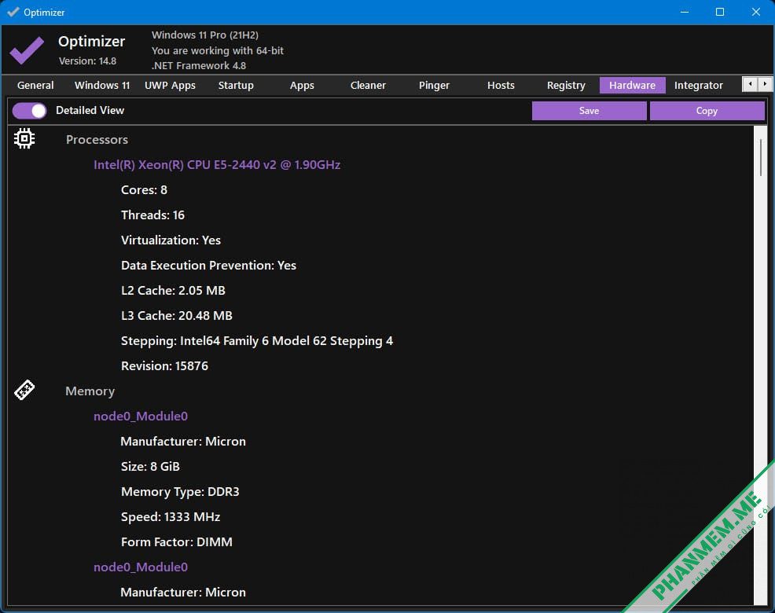Image resolution: width=775 pixels, height=613 pixels.
Task: Click the 'Windows 11 Pro (21H2)' text
Action: pyautogui.click(x=205, y=35)
